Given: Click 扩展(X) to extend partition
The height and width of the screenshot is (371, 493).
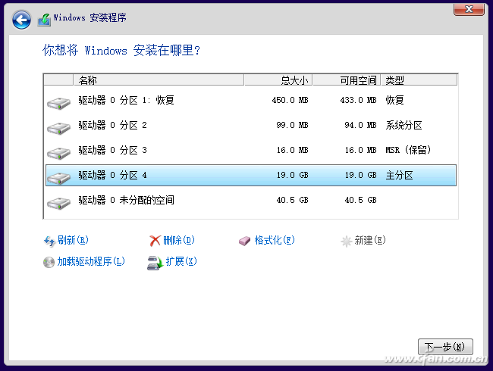Looking at the screenshot, I should (x=181, y=261).
